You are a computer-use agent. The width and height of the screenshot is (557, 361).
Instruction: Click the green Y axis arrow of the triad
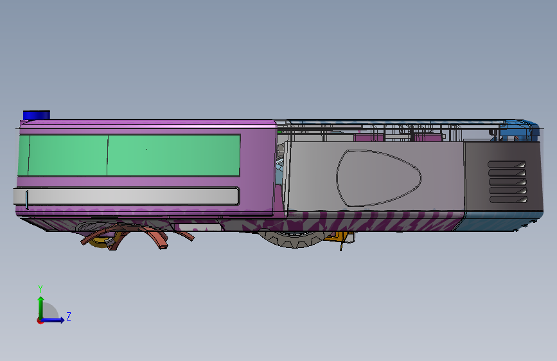point(41,307)
